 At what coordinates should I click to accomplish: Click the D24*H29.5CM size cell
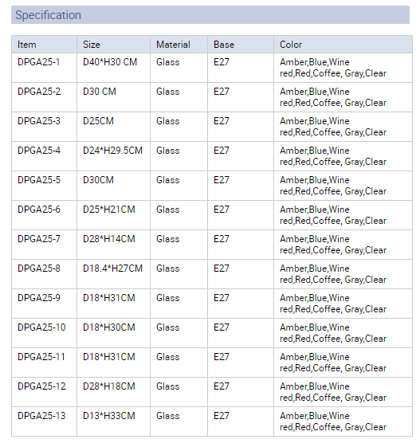(113, 156)
